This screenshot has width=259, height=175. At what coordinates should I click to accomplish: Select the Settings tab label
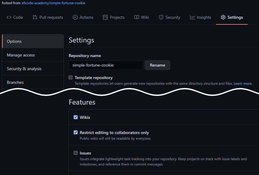[x=235, y=17]
